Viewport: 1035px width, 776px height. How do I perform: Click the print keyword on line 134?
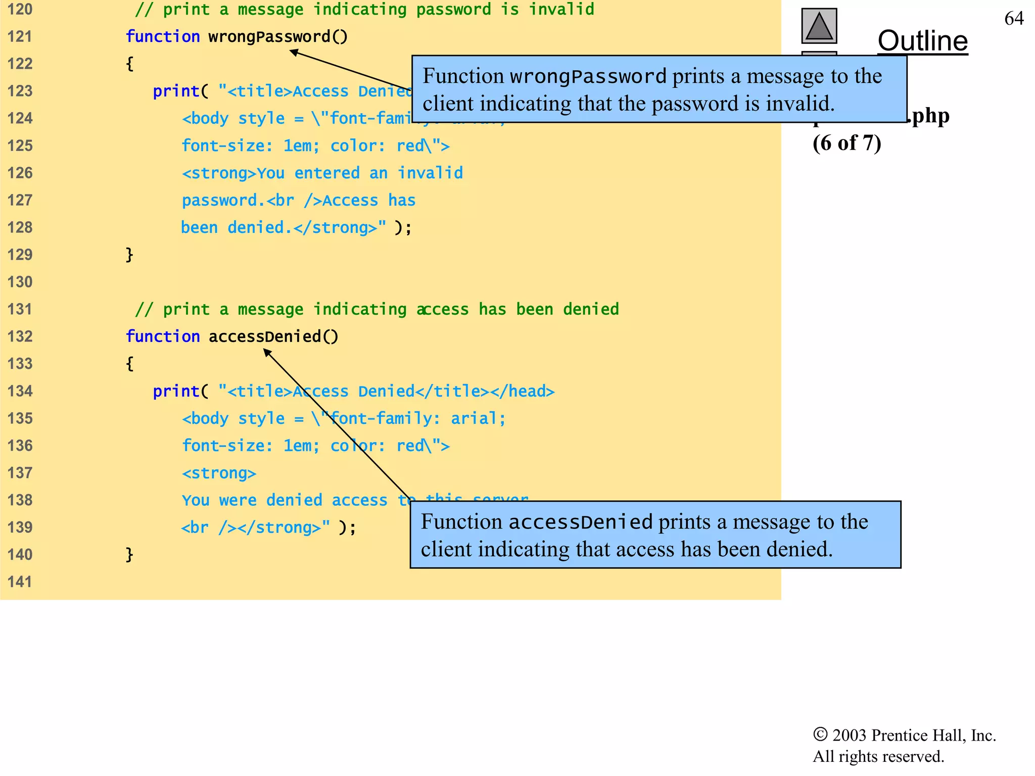176,391
